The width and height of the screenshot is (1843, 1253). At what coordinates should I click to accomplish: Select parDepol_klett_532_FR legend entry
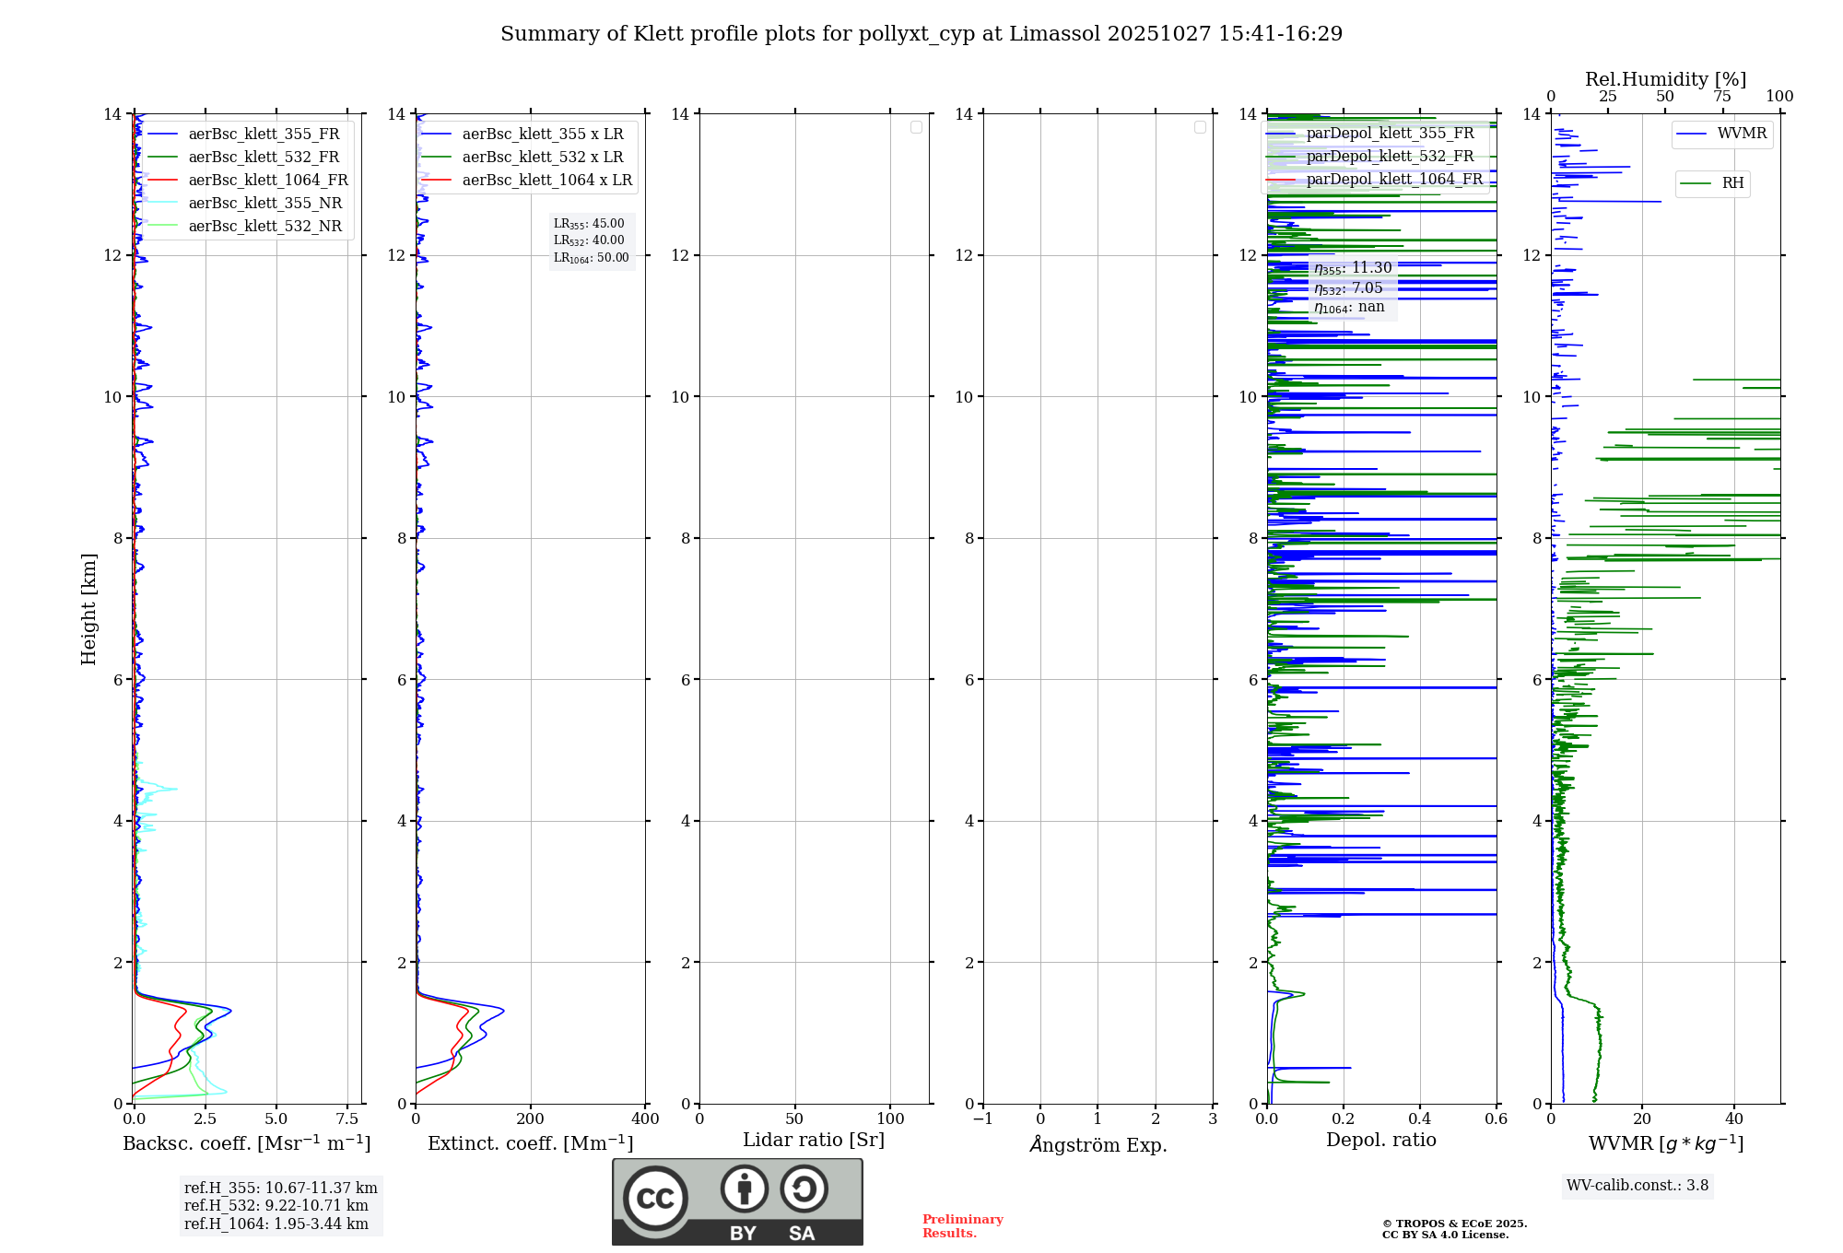(x=1389, y=157)
